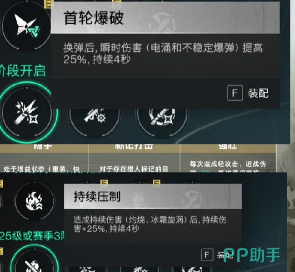Viewport: 295px width, 272px height.
Task: Click the green-ringed burning grenade icon
Action: (35, 260)
